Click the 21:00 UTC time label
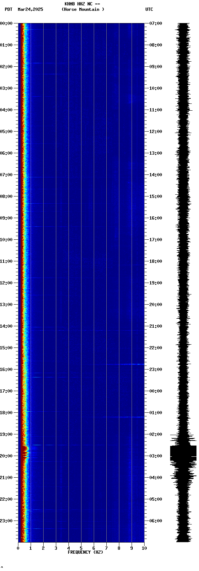This screenshot has height=571, width=199. [x=156, y=326]
